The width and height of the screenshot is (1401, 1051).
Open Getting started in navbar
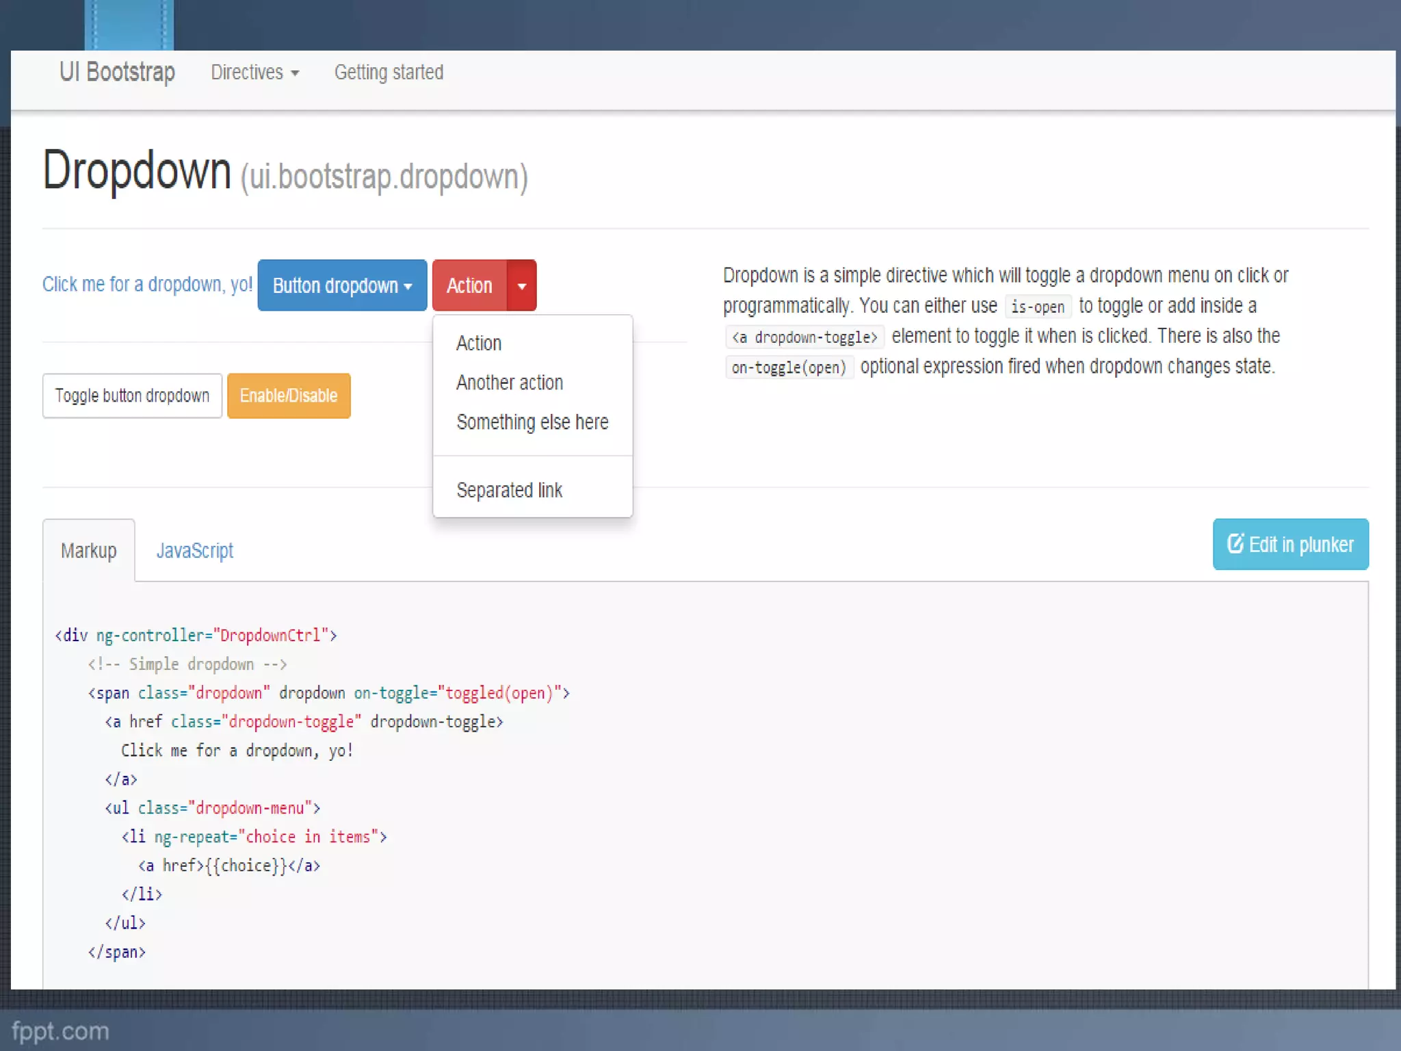[389, 73]
